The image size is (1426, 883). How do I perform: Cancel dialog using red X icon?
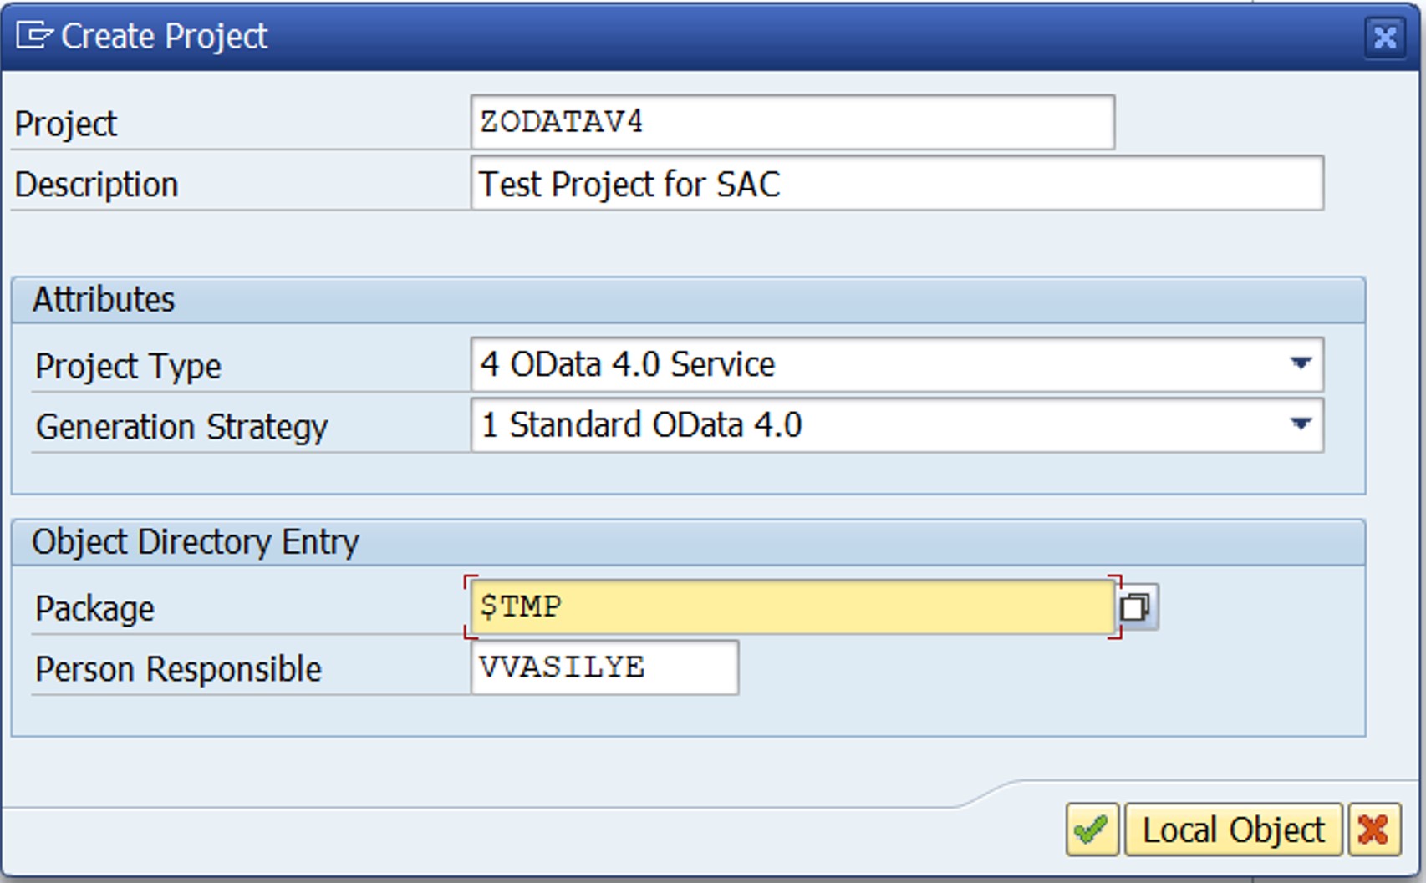(1374, 830)
